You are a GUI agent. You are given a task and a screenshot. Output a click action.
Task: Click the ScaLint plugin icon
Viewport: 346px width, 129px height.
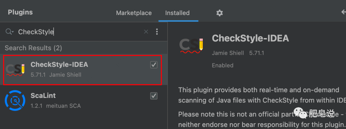(x=15, y=101)
